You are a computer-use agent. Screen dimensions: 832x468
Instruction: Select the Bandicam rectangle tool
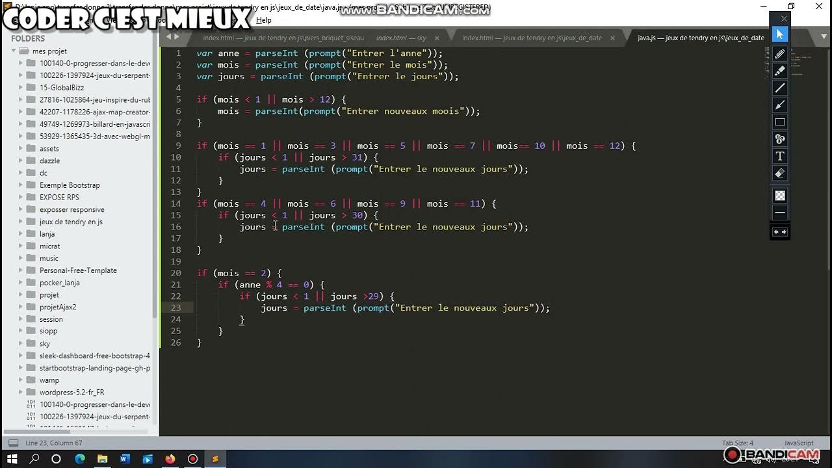(780, 122)
